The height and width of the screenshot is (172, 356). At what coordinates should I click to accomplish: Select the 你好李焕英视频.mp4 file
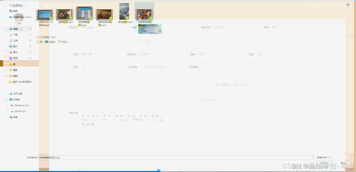[x=144, y=18]
